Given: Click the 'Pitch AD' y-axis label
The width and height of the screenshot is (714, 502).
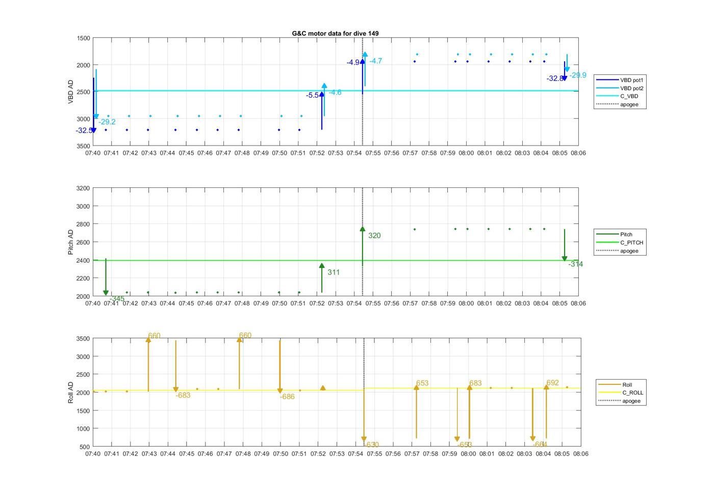Looking at the screenshot, I should point(71,242).
